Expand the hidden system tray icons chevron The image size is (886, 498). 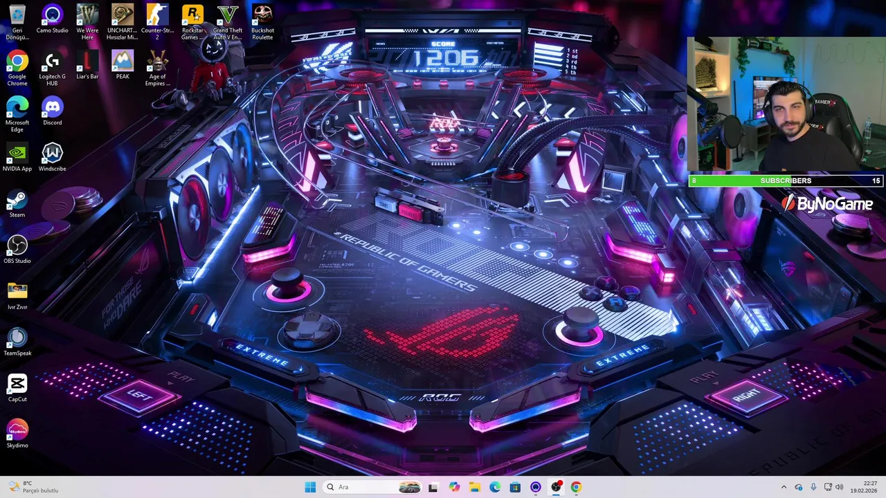784,487
